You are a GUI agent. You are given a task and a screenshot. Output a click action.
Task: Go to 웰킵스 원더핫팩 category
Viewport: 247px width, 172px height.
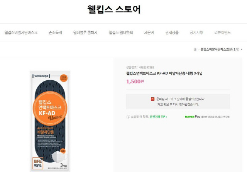121,32
